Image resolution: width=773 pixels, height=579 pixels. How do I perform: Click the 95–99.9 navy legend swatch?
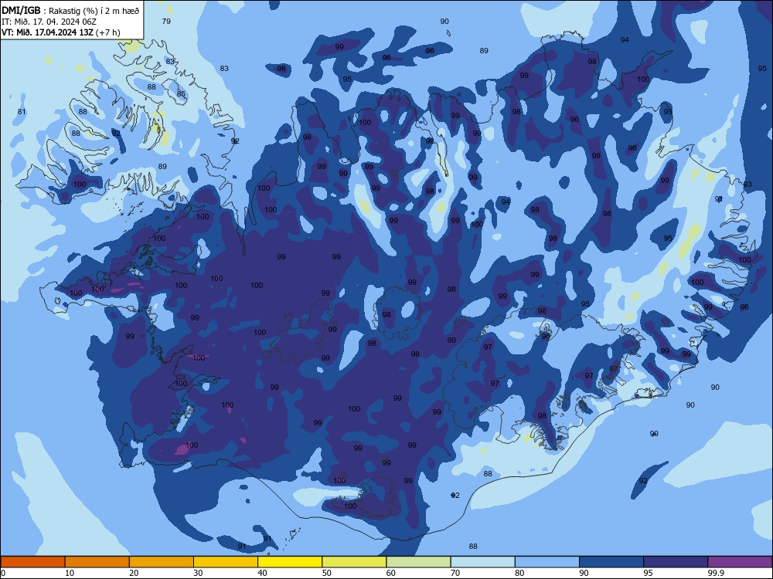click(x=676, y=562)
